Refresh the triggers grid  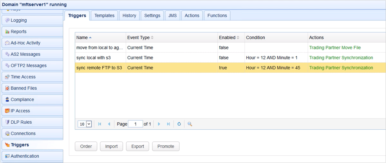coord(179,124)
